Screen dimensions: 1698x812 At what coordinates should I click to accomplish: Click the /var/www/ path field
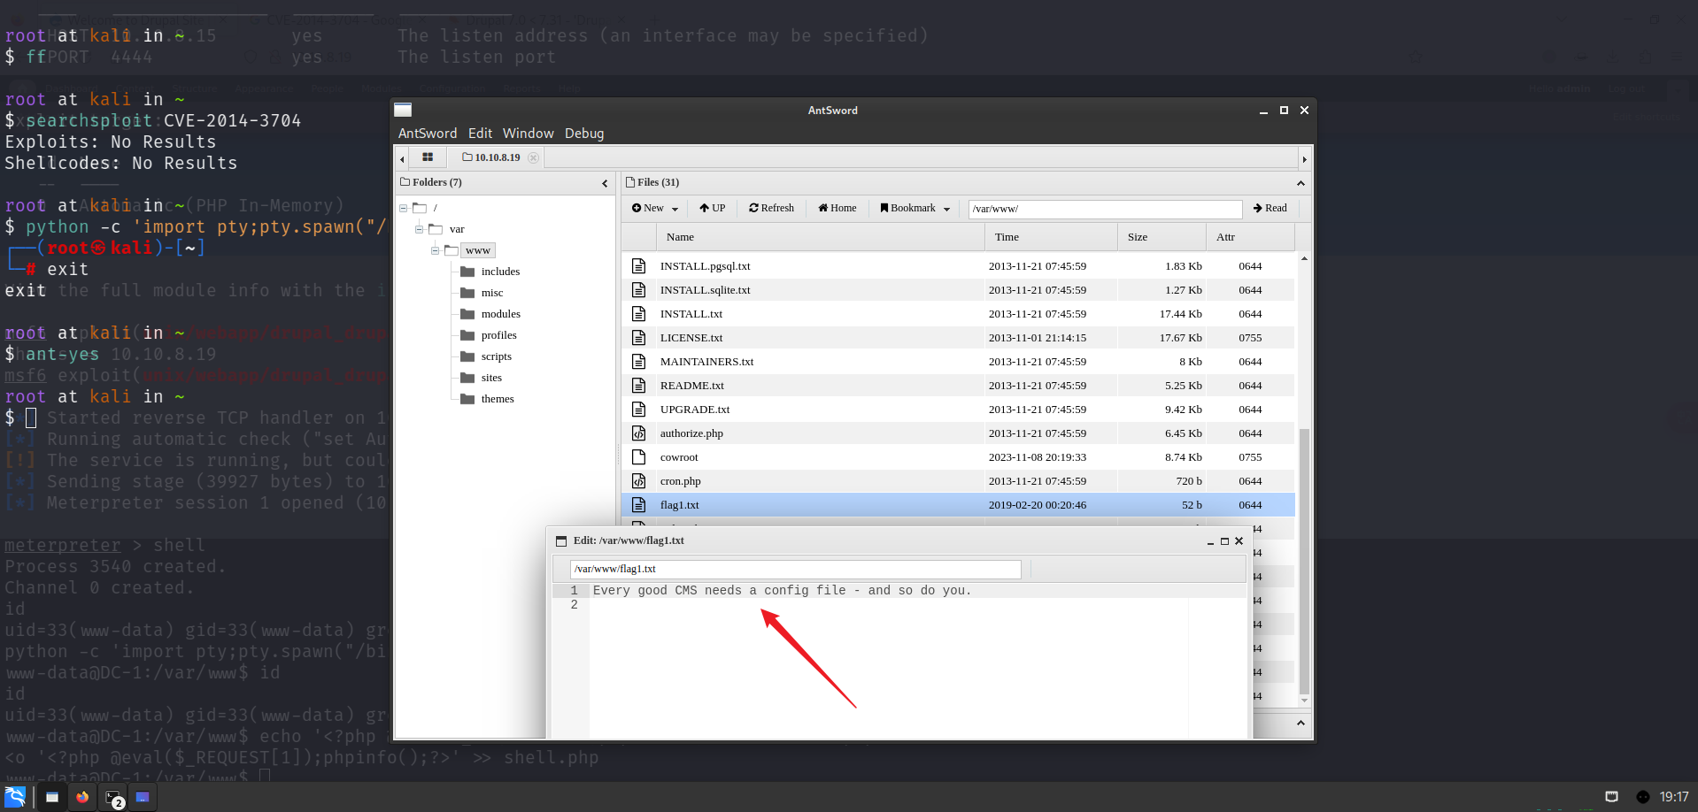tap(1105, 209)
